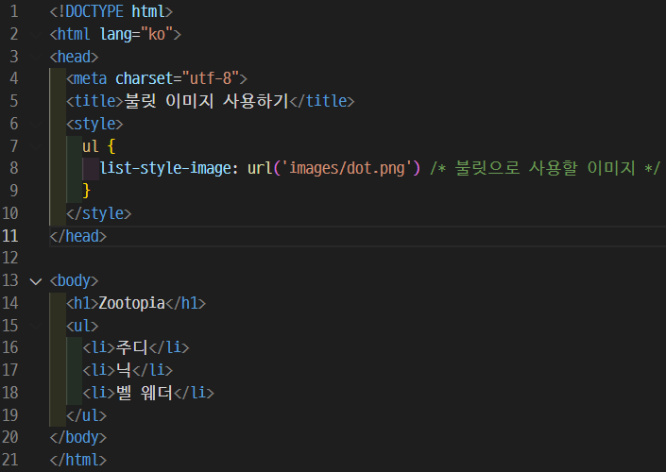Select the meta charset="utf-8" line
This screenshot has width=666, height=472.
157,78
